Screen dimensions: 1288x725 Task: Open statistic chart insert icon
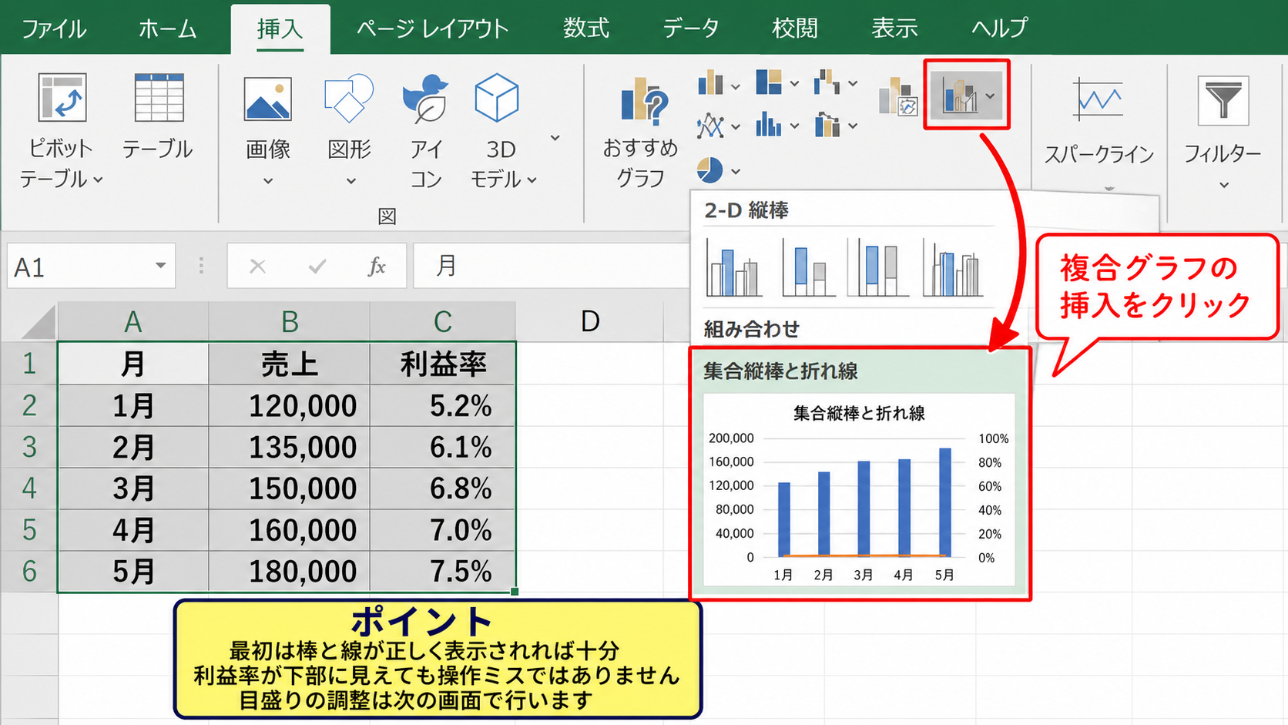click(769, 124)
